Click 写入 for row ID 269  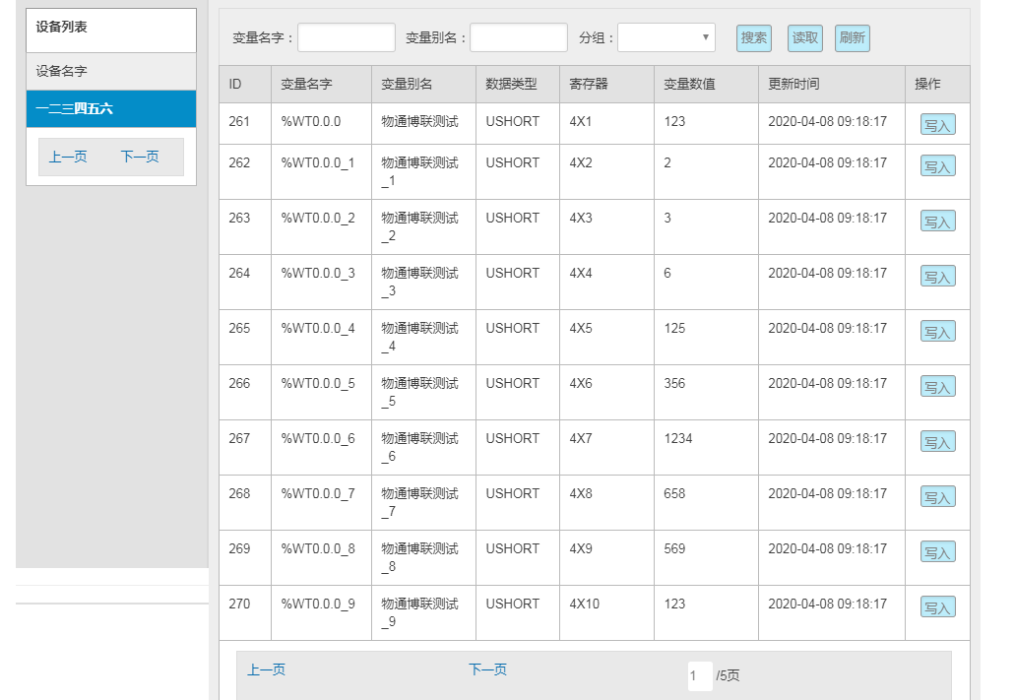coord(937,551)
